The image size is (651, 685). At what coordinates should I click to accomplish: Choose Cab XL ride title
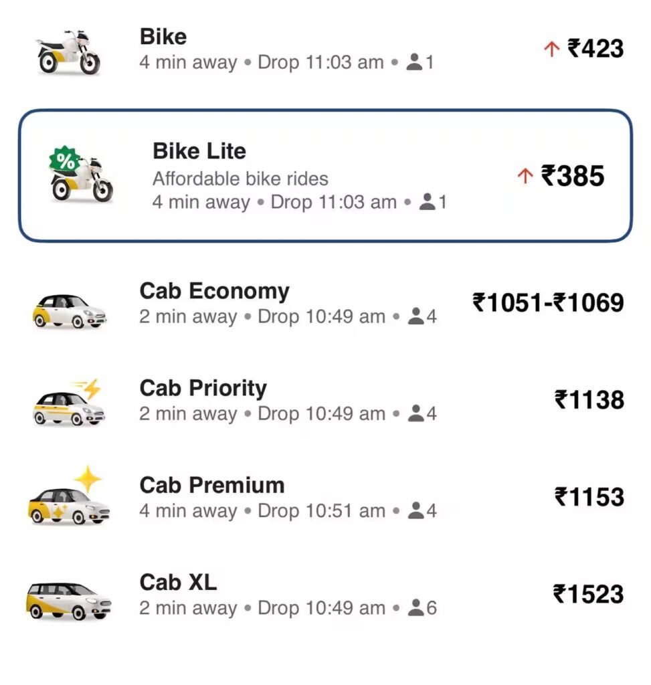click(x=178, y=583)
